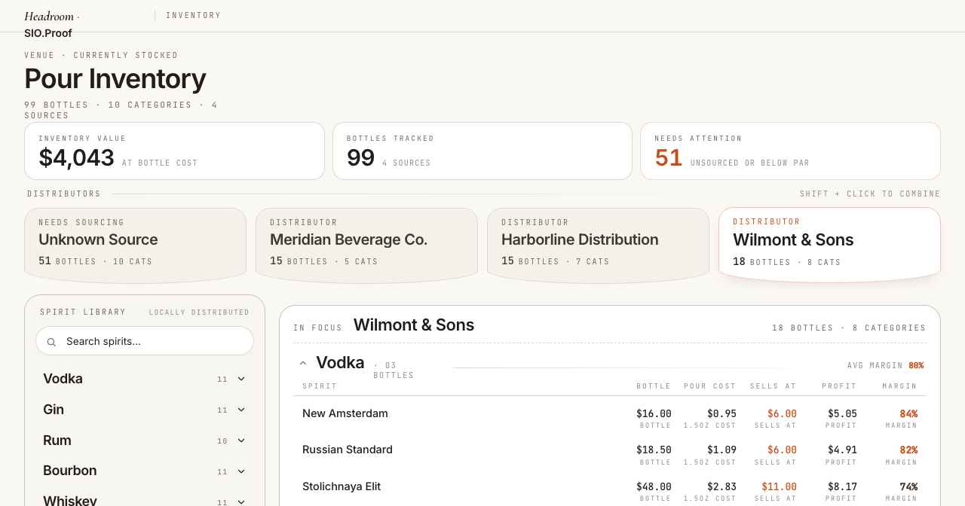The height and width of the screenshot is (506, 965).
Task: Click New Amsterdam's $0.95 pour cost
Action: point(721,413)
